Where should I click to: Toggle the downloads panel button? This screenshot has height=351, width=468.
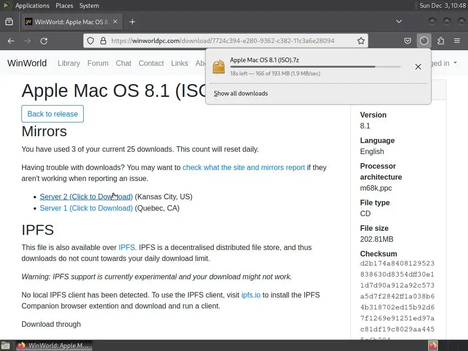(x=424, y=41)
